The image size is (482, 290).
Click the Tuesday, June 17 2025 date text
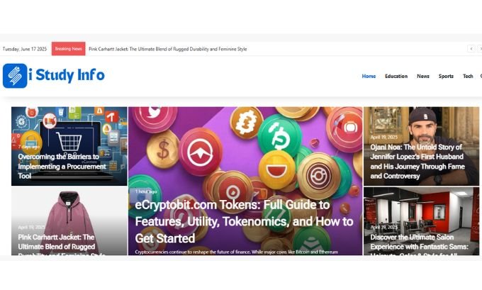(25, 49)
